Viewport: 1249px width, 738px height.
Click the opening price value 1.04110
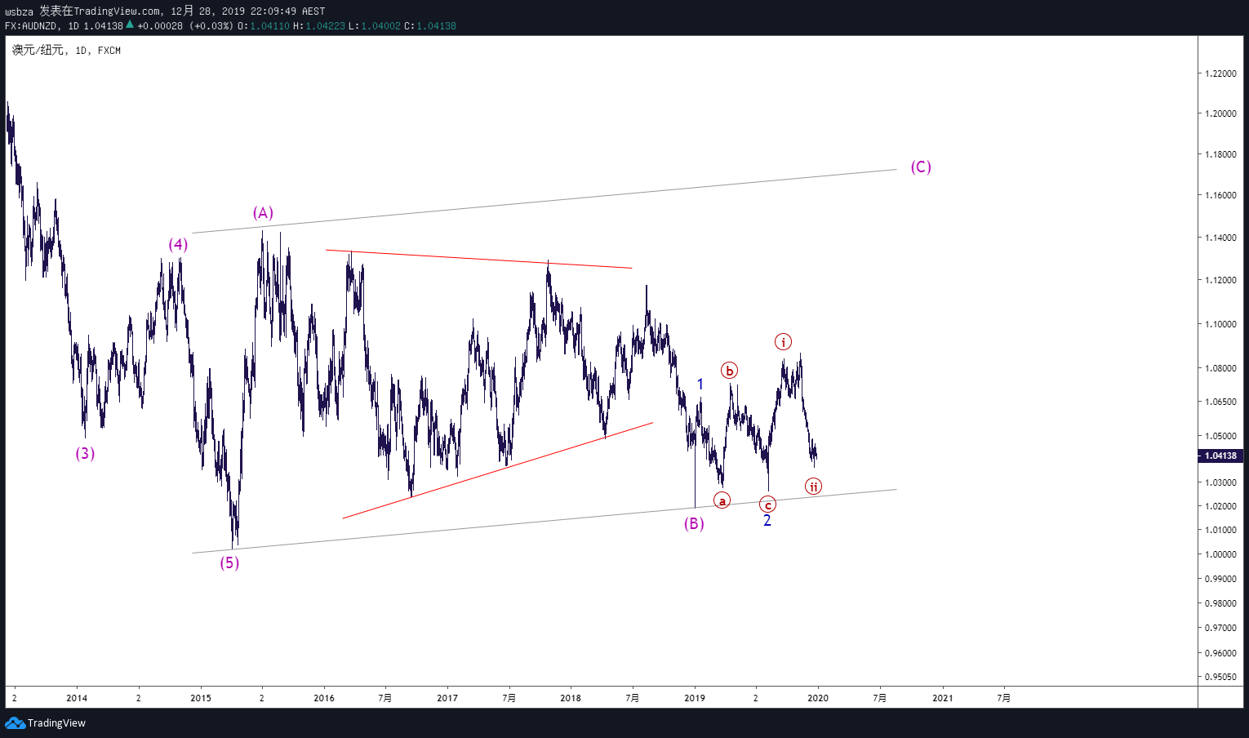point(270,25)
